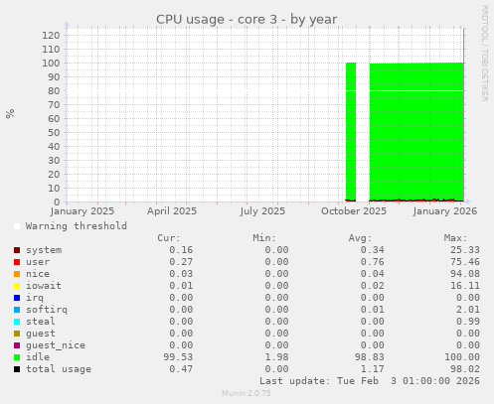Image resolution: width=494 pixels, height=404 pixels.
Task: Click system max value 25.33
Action: tap(465, 250)
